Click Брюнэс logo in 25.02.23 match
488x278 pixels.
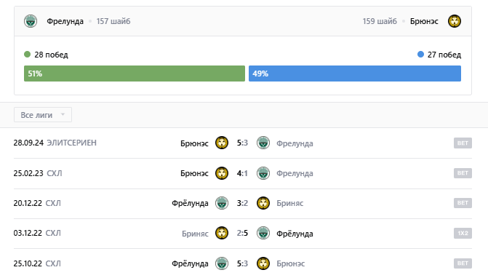[222, 173]
